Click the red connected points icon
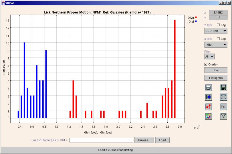Viewport: 232px width, 154px height. [x=208, y=106]
